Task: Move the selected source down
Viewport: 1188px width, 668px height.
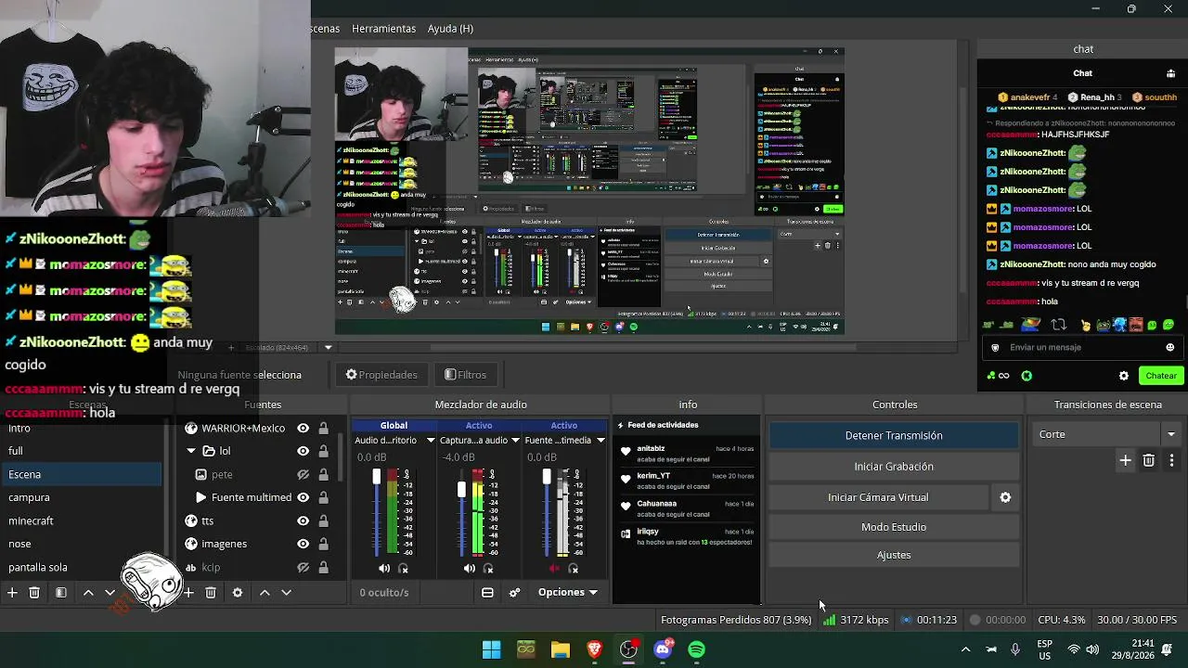Action: coord(287,592)
